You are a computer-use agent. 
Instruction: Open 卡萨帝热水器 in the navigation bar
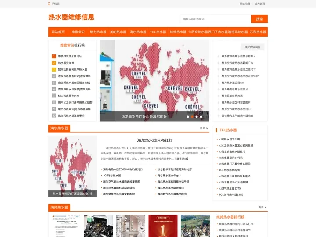[x=197, y=32]
